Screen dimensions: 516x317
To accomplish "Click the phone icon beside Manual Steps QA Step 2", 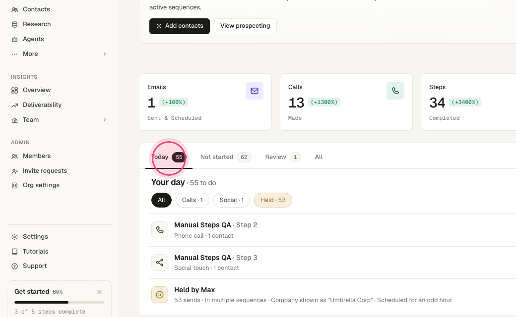I will 160,230.
